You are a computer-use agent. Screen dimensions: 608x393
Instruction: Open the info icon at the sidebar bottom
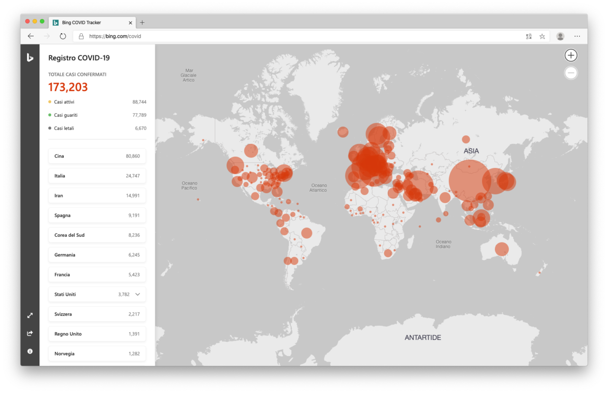coord(29,351)
